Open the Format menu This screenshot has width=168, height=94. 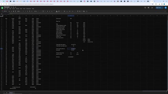click(17, 9)
